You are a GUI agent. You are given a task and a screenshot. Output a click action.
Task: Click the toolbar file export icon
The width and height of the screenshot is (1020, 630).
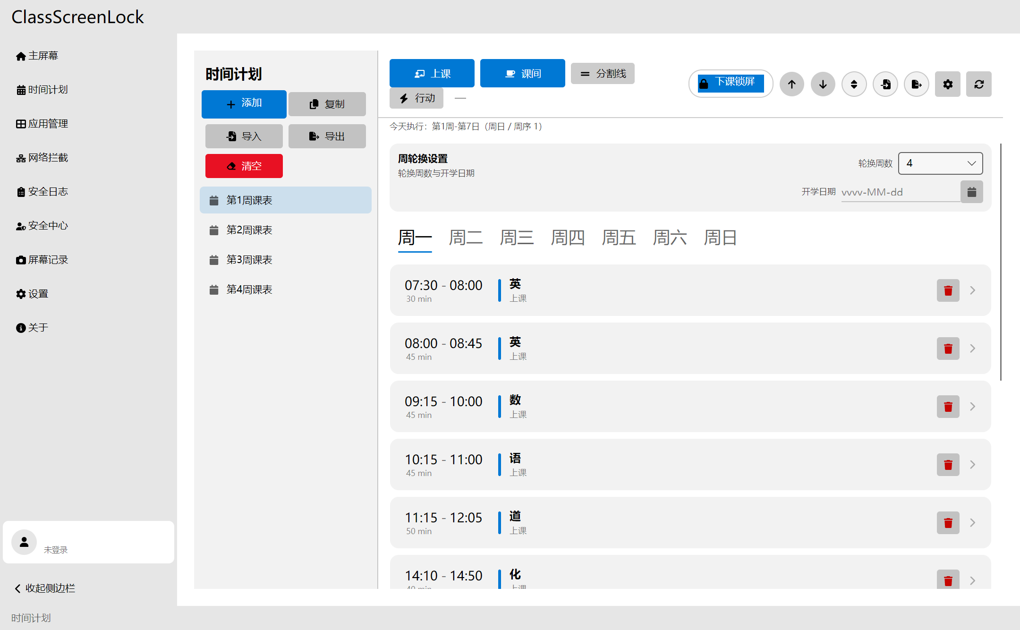(917, 85)
